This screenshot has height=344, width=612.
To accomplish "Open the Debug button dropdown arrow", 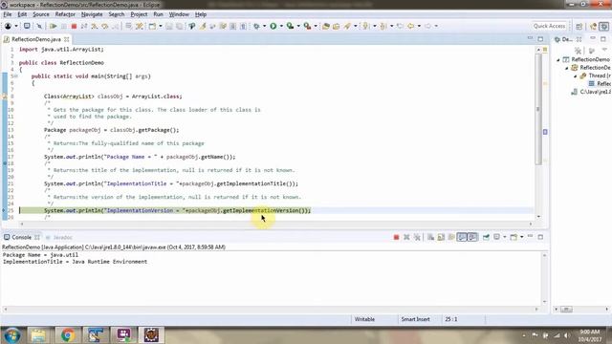I will point(264,26).
